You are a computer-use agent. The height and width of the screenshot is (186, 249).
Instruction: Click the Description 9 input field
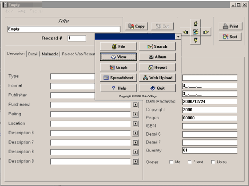pyautogui.click(x=91, y=162)
